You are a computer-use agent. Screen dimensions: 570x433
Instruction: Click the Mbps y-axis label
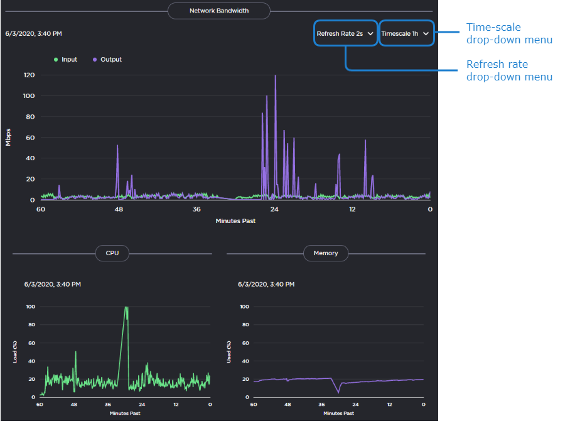point(9,138)
